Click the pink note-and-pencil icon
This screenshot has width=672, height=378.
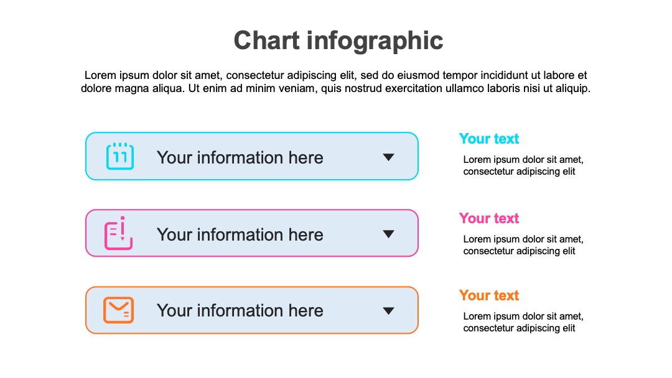(x=118, y=233)
